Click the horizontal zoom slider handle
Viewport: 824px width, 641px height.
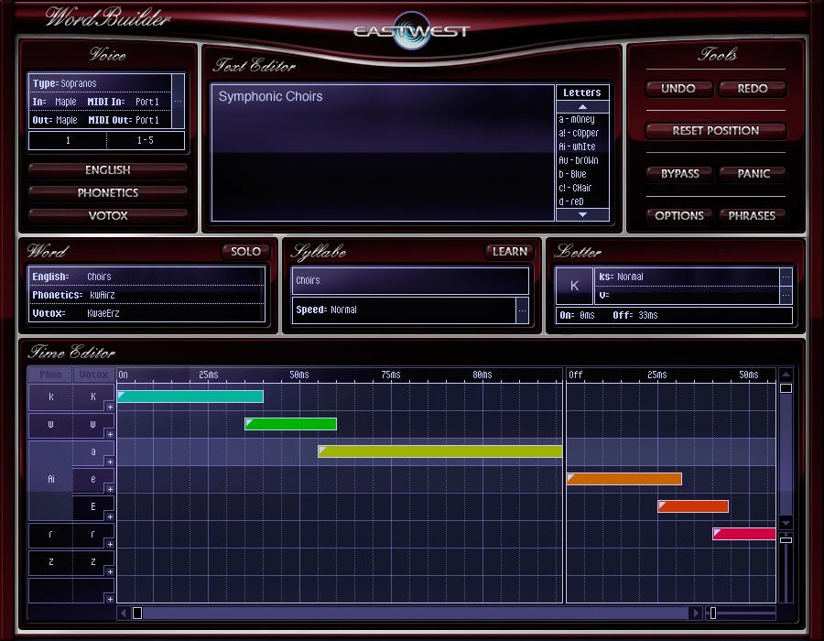pos(713,613)
